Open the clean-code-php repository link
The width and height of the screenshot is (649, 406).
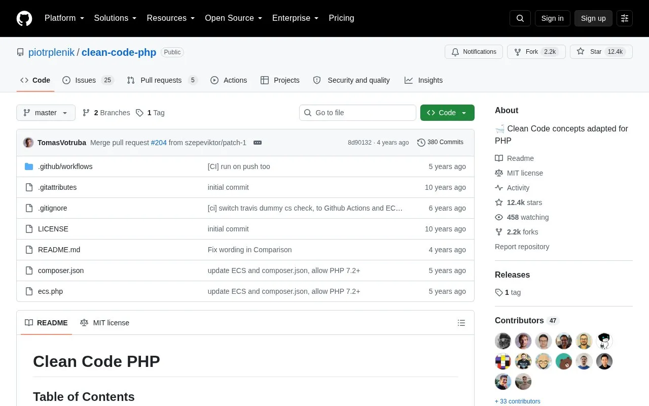119,52
